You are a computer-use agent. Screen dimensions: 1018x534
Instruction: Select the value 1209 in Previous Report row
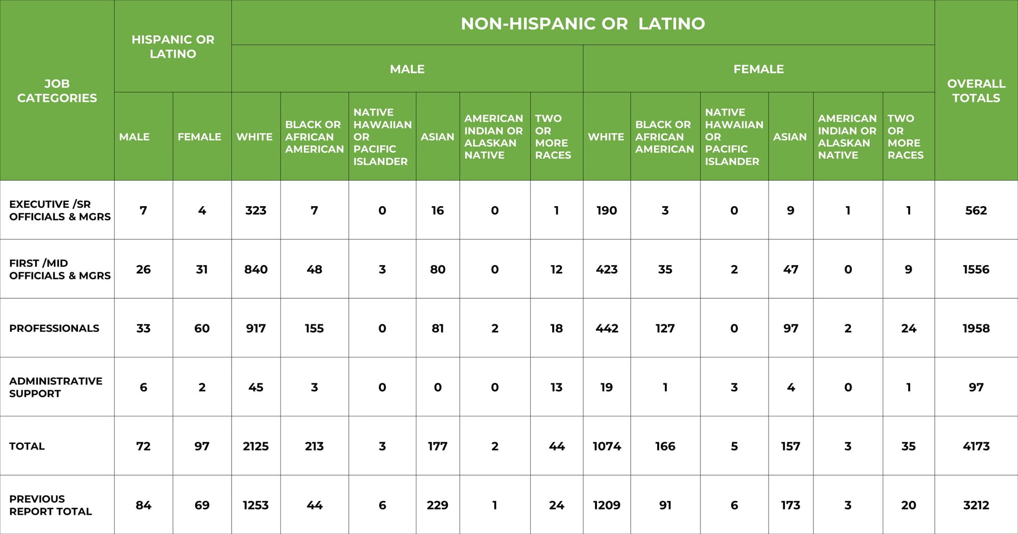click(x=607, y=505)
